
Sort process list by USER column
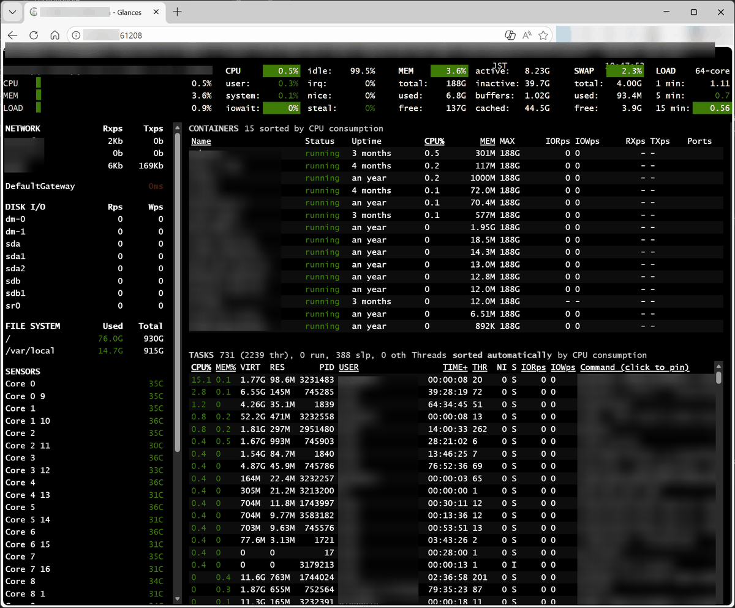tap(349, 367)
